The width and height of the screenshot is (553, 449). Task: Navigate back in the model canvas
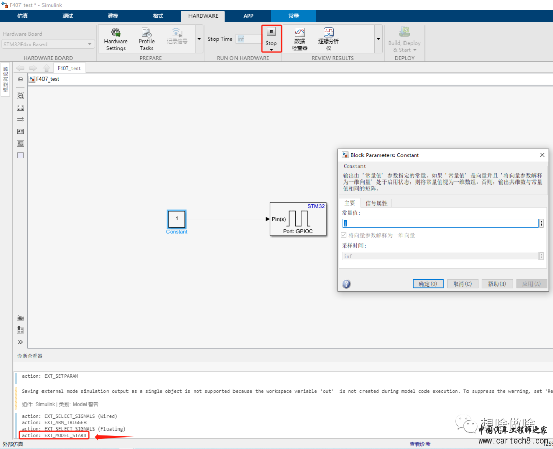tap(20, 68)
